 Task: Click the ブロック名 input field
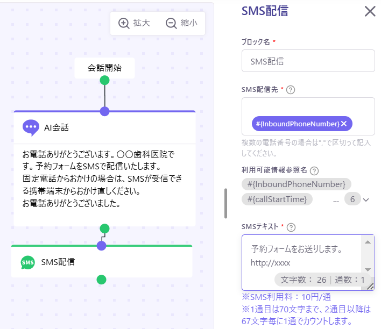308,61
